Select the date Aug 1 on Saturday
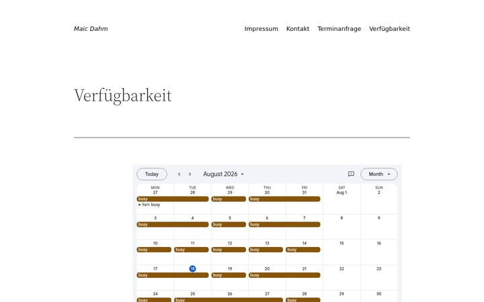This screenshot has height=302, width=484. point(341,193)
